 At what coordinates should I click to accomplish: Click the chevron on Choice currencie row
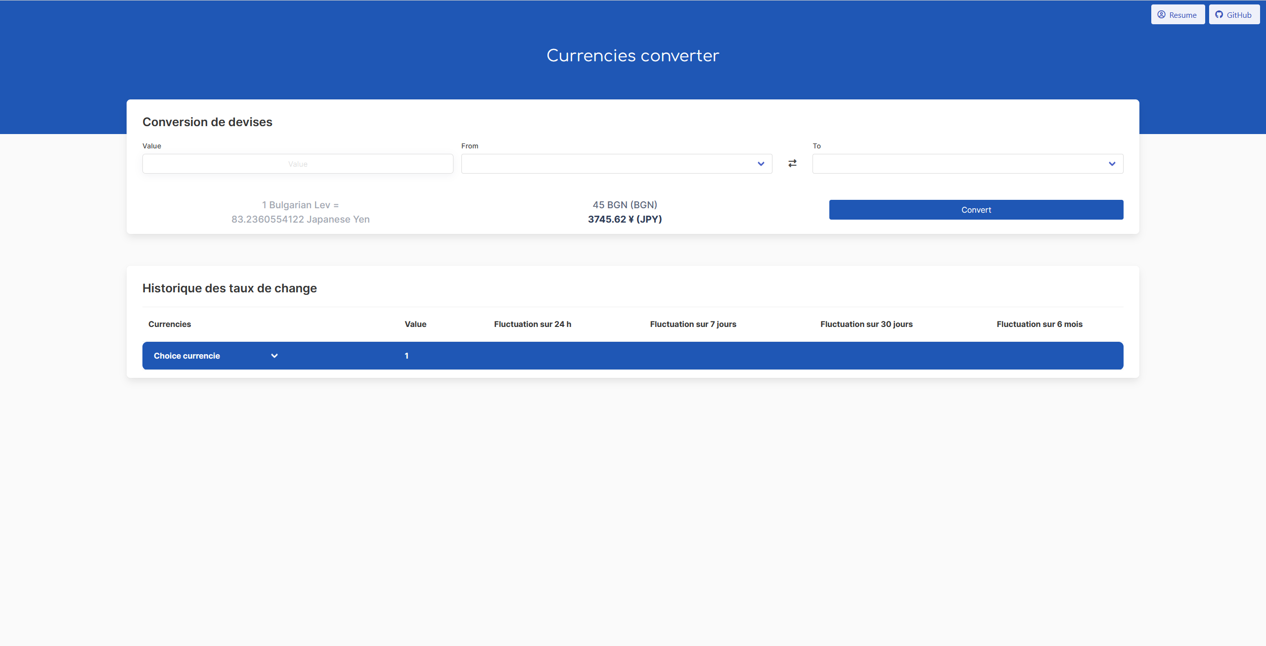click(x=274, y=355)
